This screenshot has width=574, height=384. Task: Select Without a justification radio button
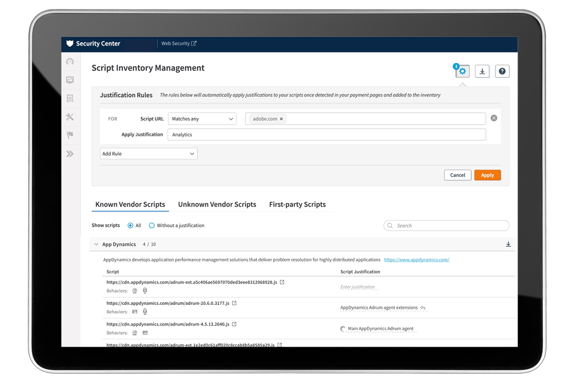point(152,226)
